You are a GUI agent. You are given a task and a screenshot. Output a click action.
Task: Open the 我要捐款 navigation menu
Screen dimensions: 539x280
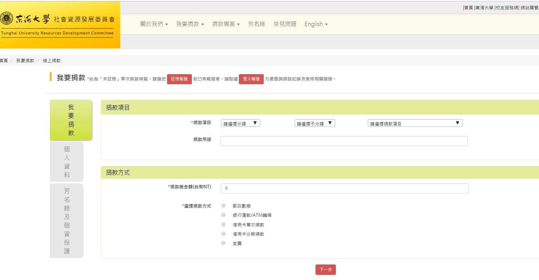(190, 24)
